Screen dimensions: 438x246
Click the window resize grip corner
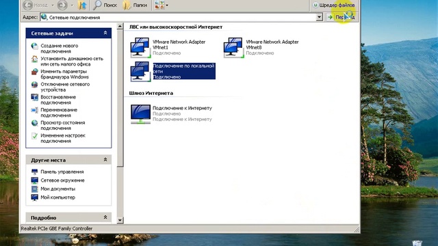(x=357, y=230)
